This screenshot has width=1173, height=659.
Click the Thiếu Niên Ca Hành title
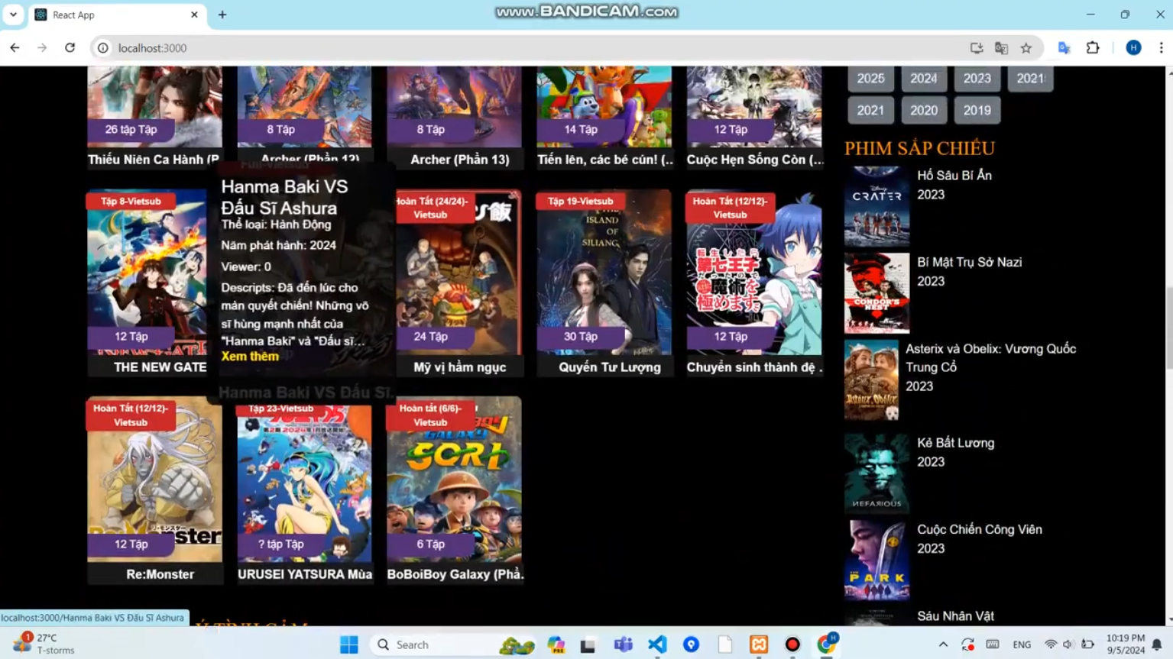[154, 160]
